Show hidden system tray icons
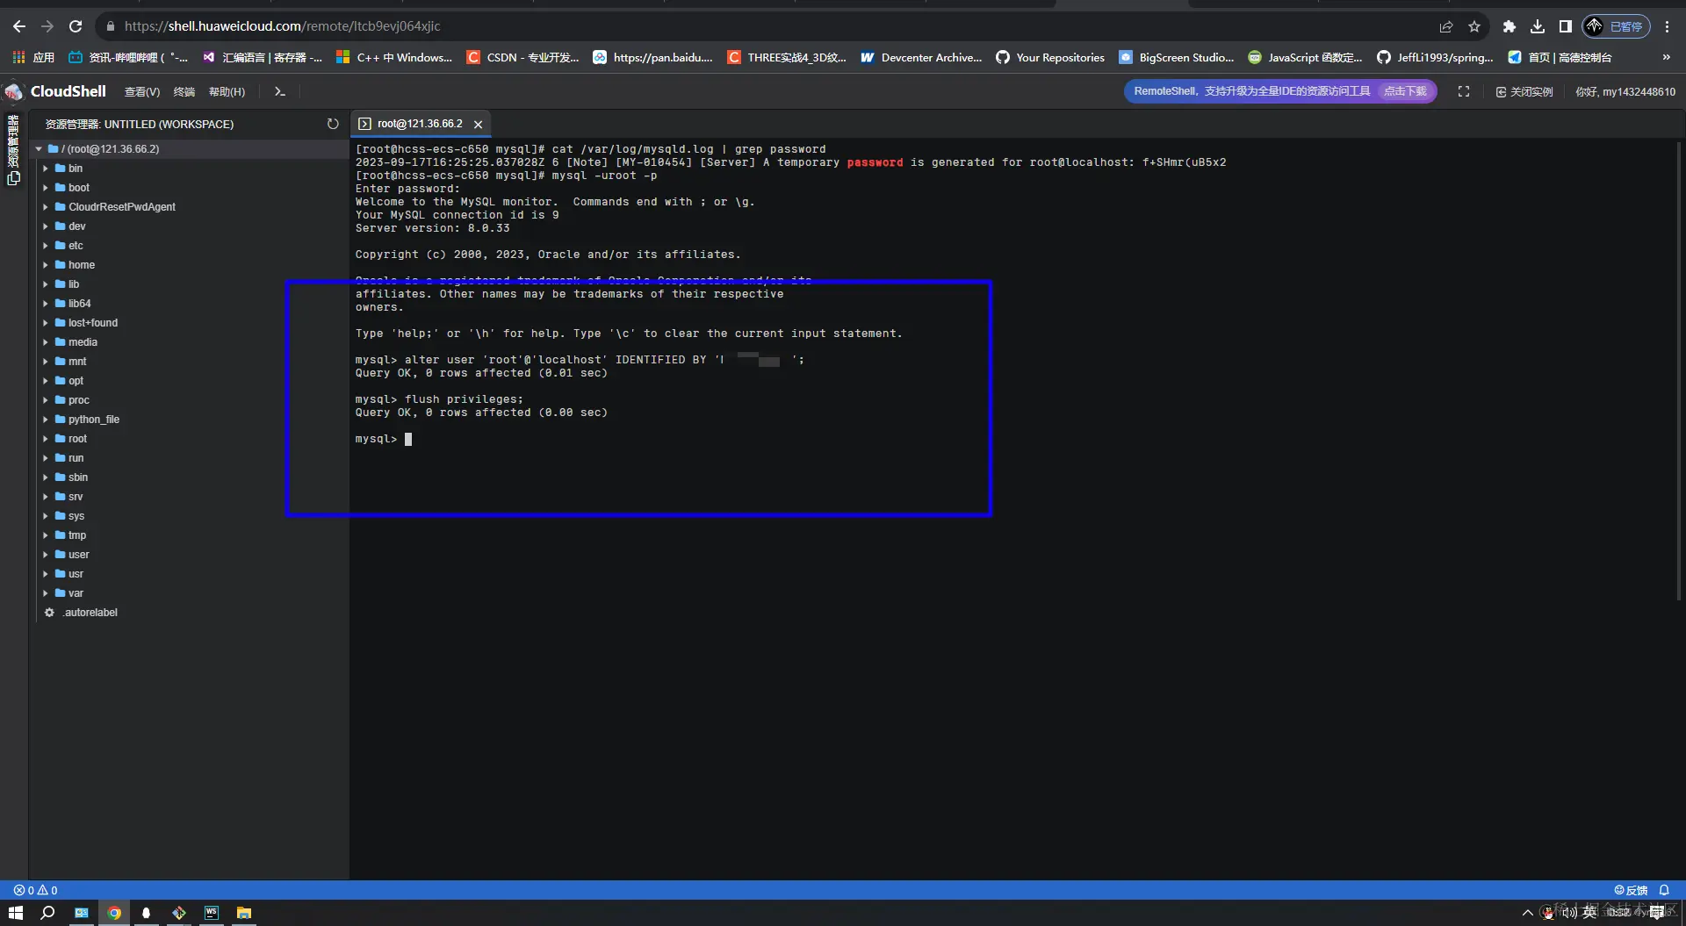The width and height of the screenshot is (1686, 926). click(x=1528, y=913)
